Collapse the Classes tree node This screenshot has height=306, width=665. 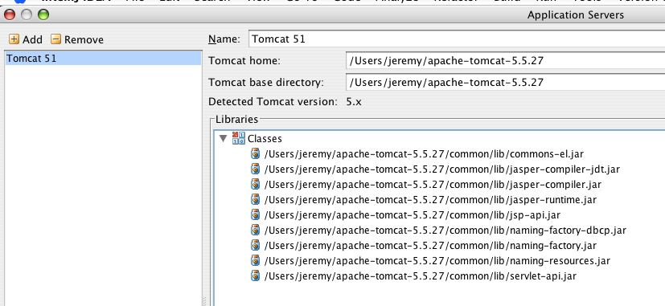point(223,138)
